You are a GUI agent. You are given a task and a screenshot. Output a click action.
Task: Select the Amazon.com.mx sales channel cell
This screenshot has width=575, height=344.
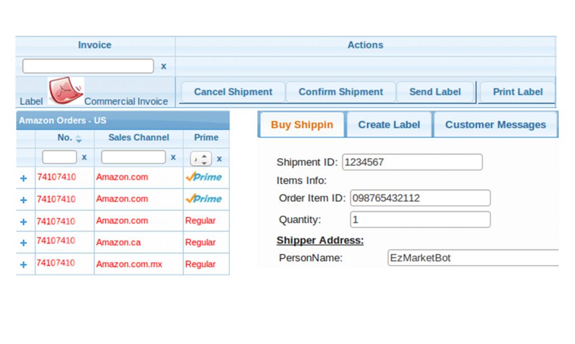click(x=129, y=264)
